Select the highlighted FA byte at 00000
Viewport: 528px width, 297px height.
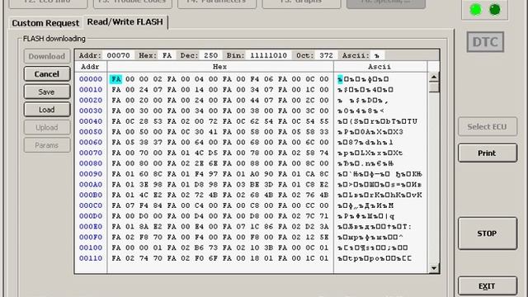[x=115, y=79]
